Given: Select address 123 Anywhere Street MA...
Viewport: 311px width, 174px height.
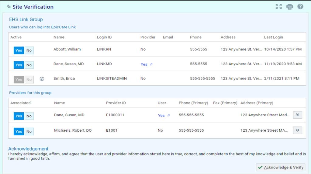Looking at the screenshot, I should tap(264, 130).
